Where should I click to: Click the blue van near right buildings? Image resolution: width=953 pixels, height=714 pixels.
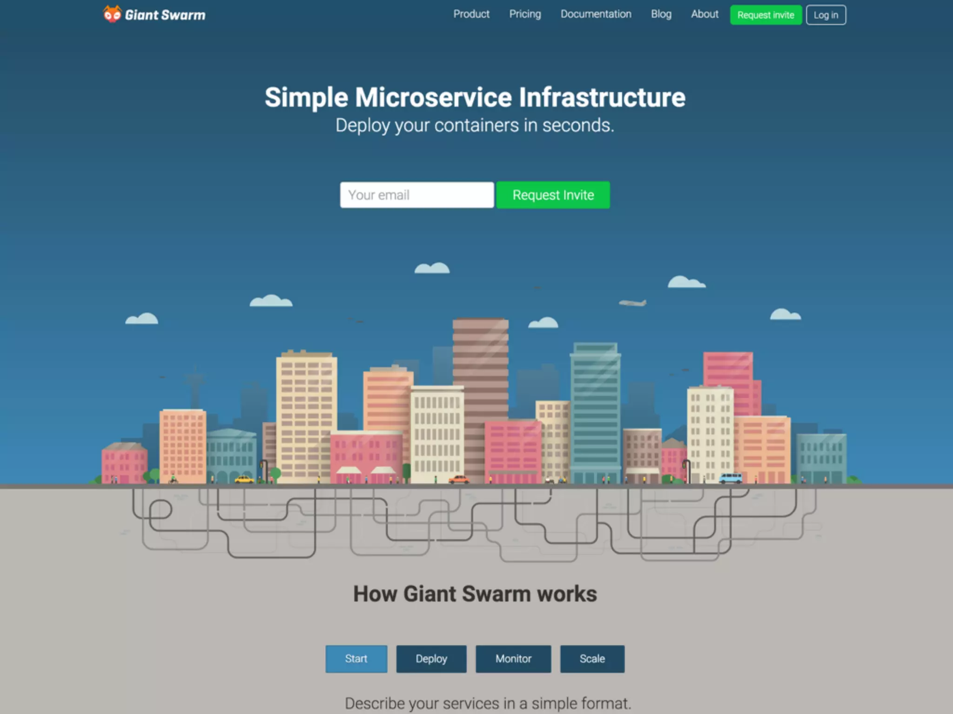(731, 478)
